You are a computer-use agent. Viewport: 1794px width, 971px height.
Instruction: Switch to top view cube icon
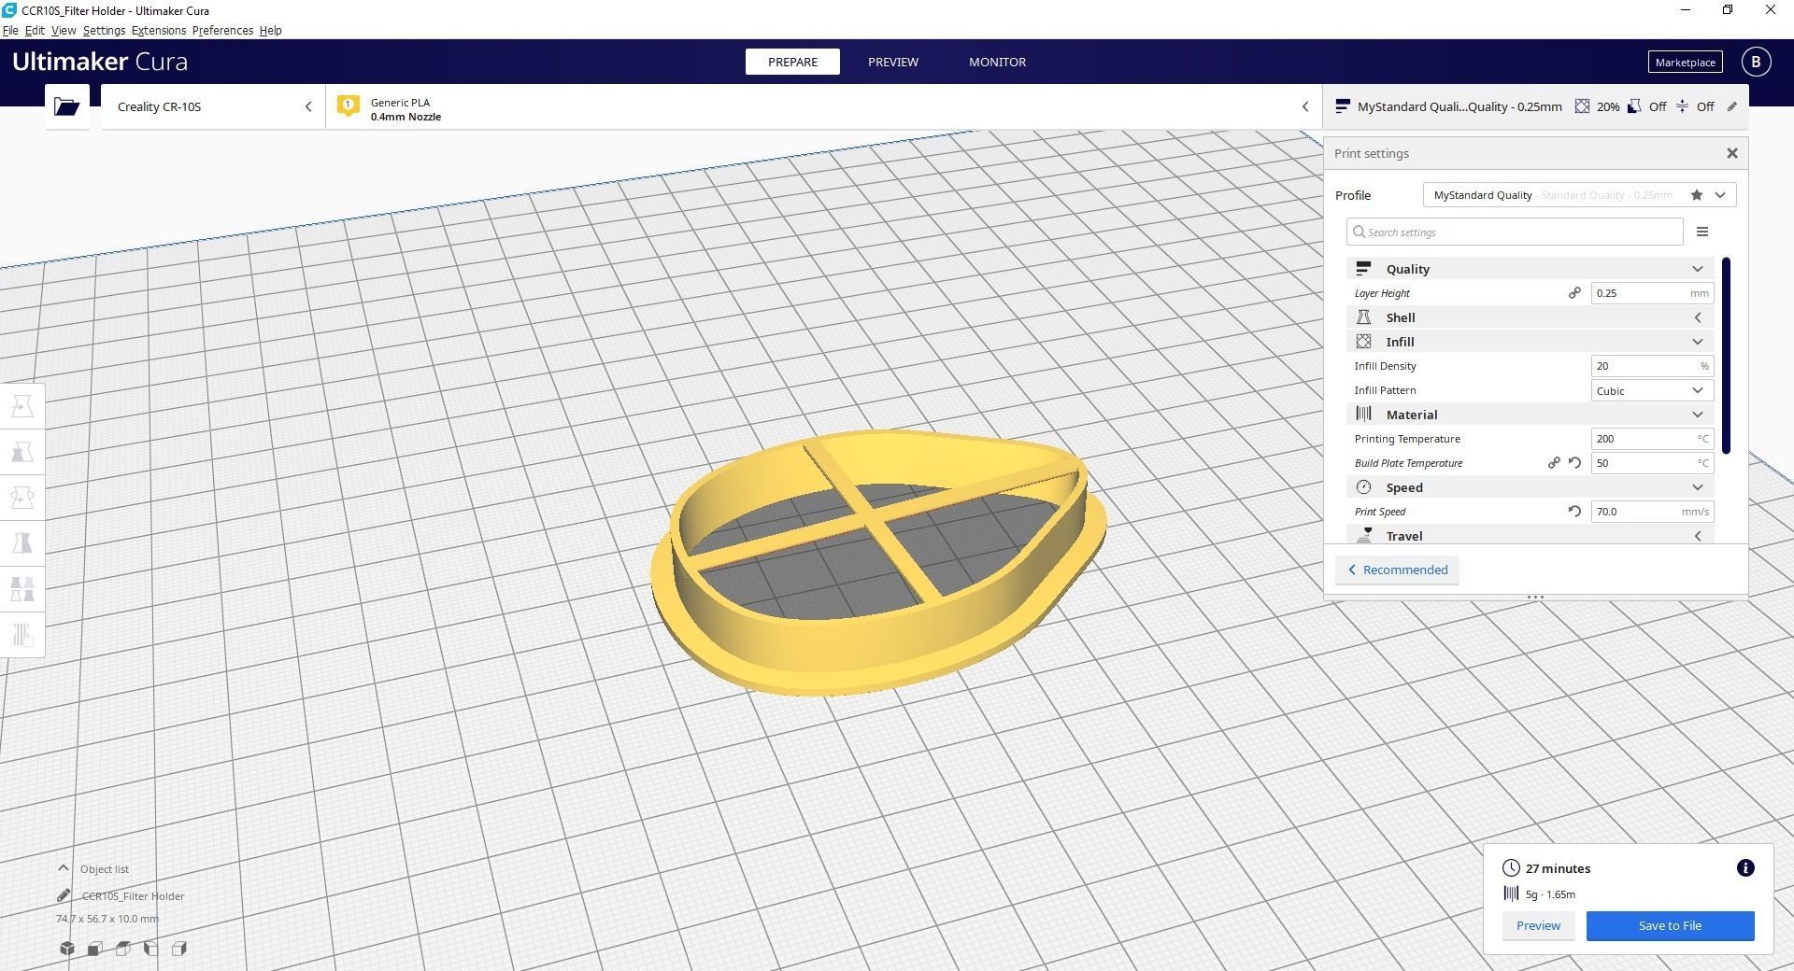point(123,949)
